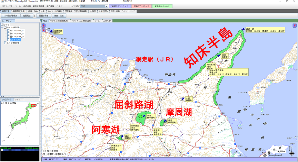Viewport: 298px width, 162px height.
Task: Open the 著作権等 menu
Action: click(x=50, y=6)
